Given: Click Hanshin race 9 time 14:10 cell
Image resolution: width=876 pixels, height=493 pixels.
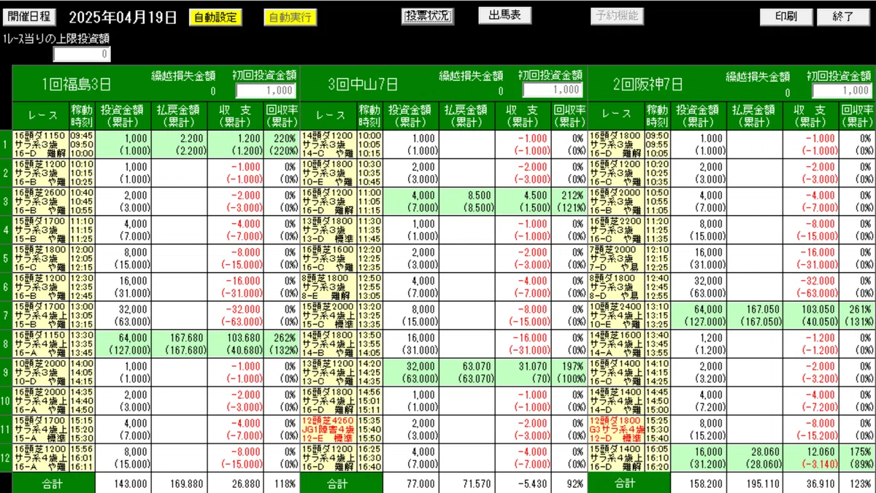Looking at the screenshot, I should 657,372.
